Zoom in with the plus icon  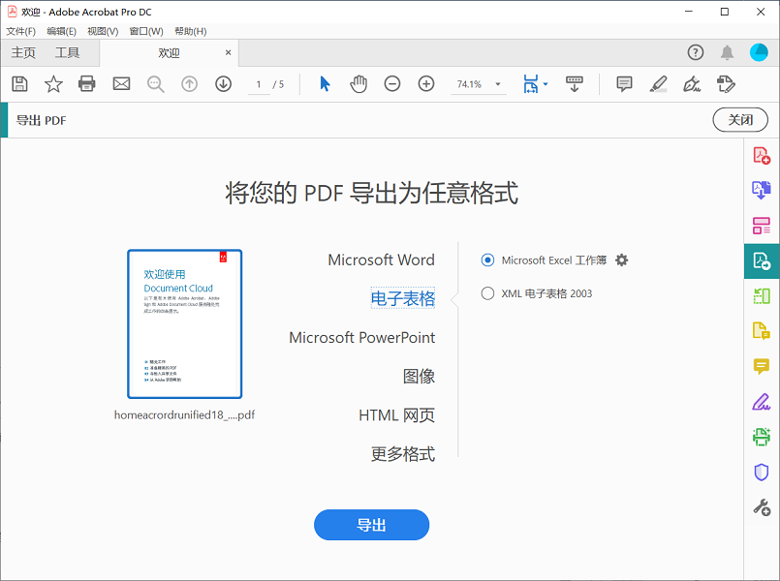(426, 84)
